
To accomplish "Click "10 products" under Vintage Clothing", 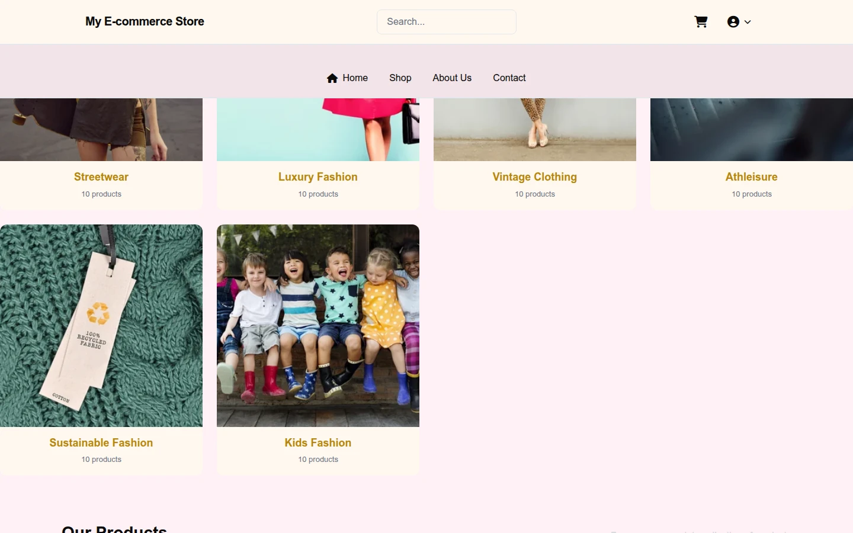I will pyautogui.click(x=535, y=194).
